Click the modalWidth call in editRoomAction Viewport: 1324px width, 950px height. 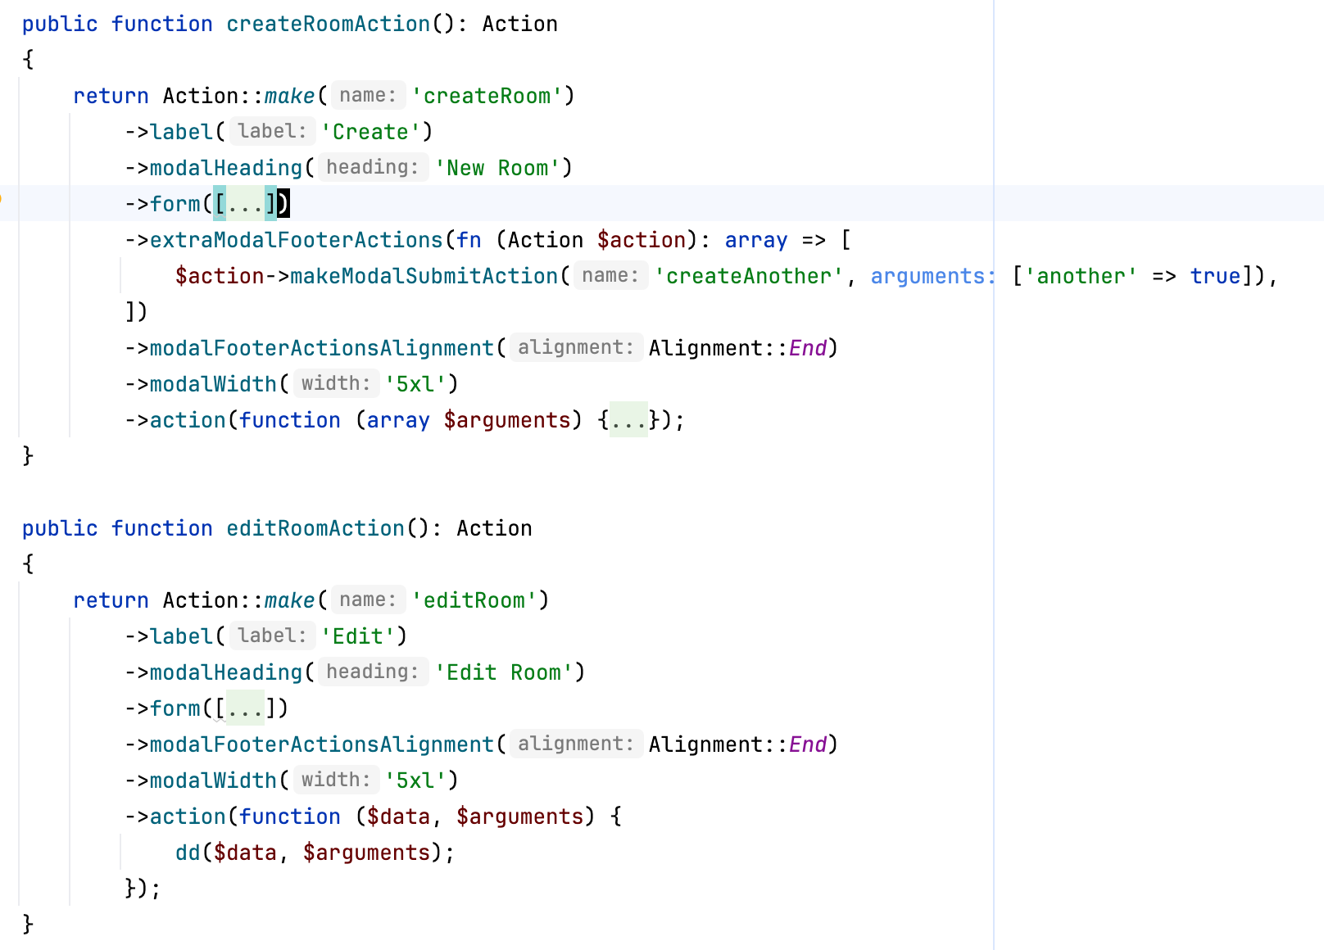(213, 780)
